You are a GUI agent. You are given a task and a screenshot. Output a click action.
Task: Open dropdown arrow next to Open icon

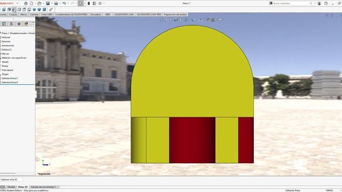[43, 3]
